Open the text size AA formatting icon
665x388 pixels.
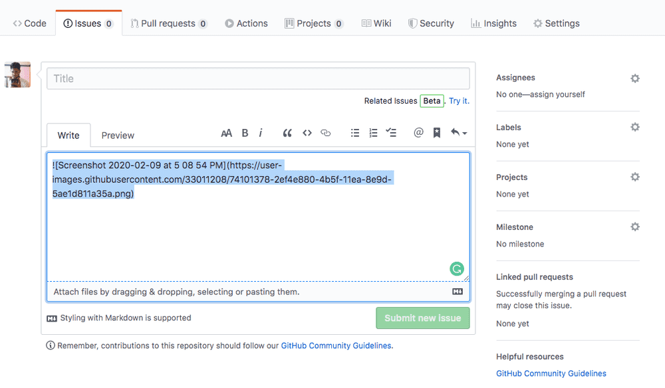click(226, 132)
